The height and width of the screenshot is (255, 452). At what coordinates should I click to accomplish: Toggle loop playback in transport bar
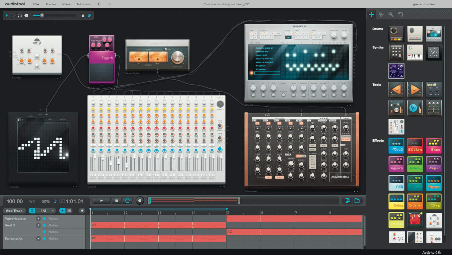click(127, 200)
